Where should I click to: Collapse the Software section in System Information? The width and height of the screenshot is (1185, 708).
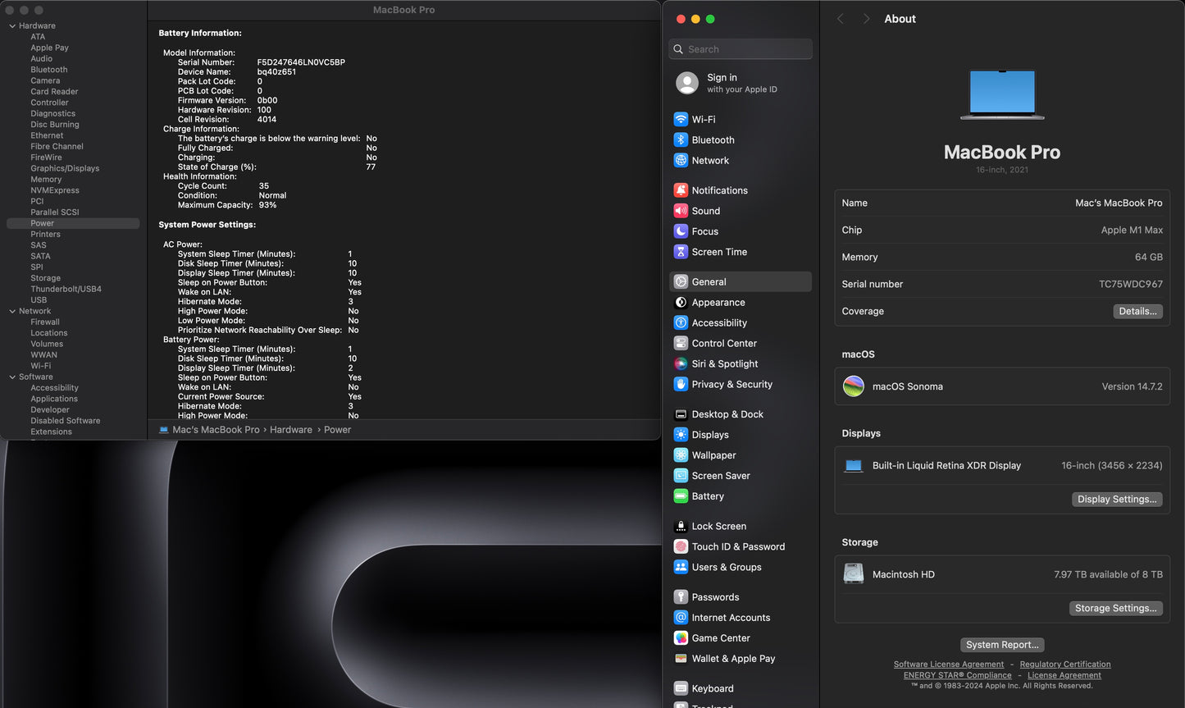(x=12, y=377)
